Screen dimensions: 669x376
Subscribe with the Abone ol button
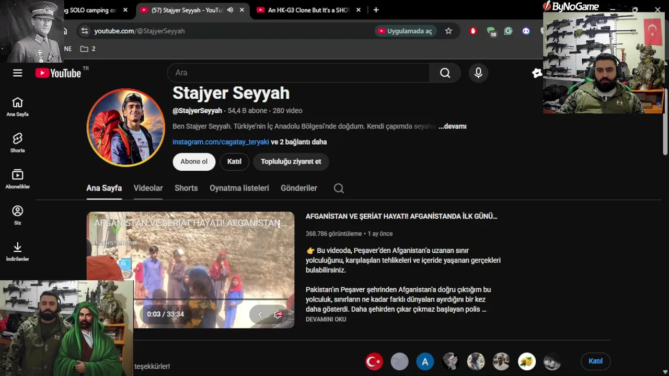[x=194, y=162]
